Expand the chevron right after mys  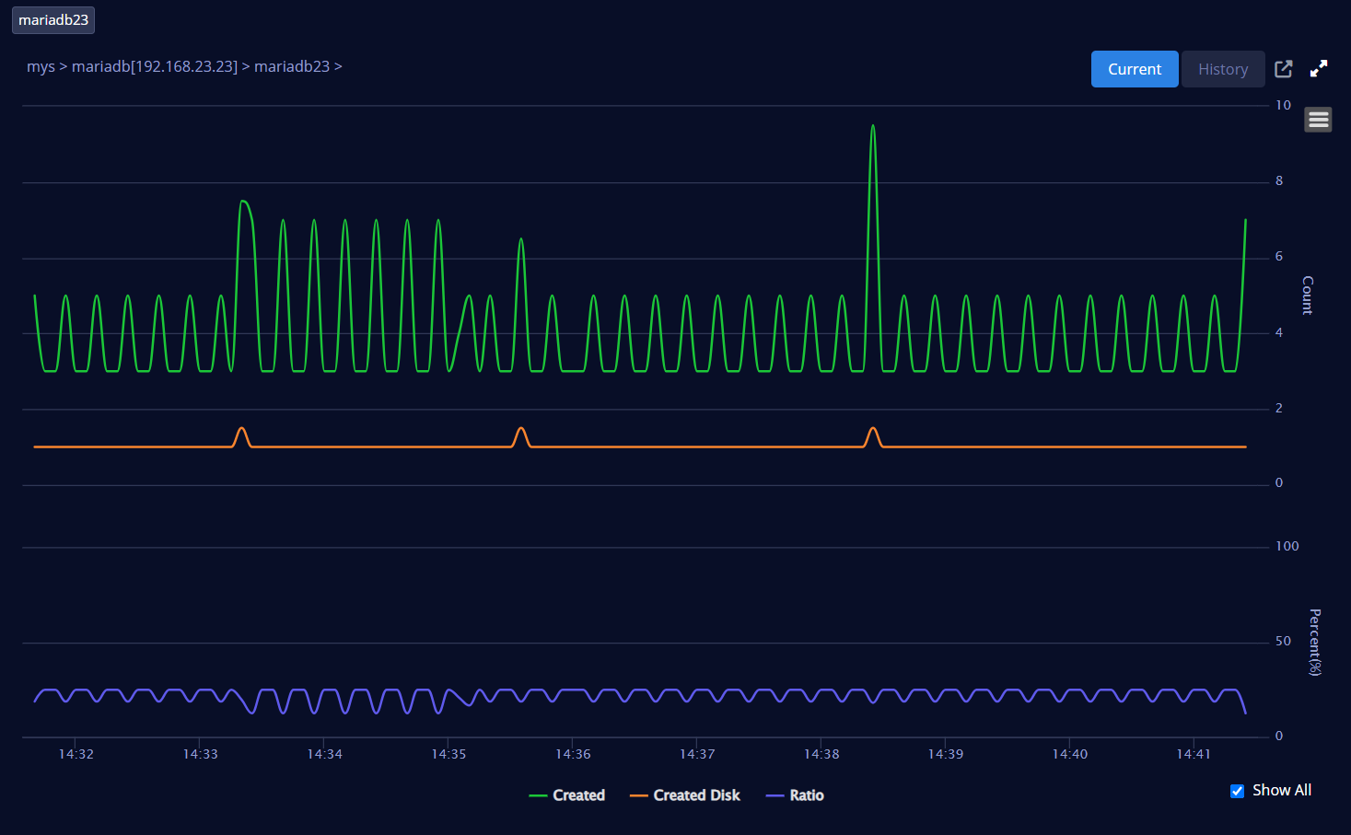tap(64, 66)
